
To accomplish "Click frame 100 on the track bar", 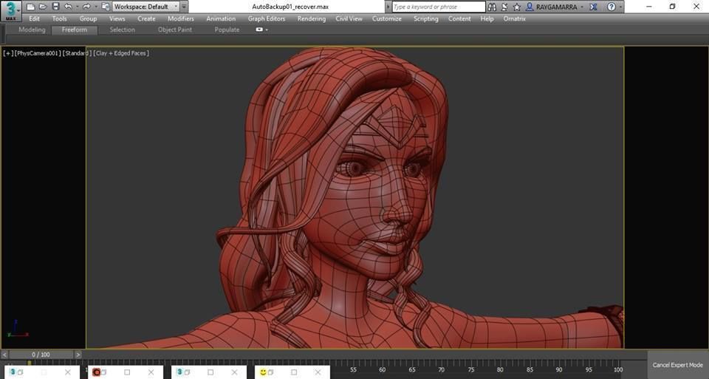I will pyautogui.click(x=618, y=369).
